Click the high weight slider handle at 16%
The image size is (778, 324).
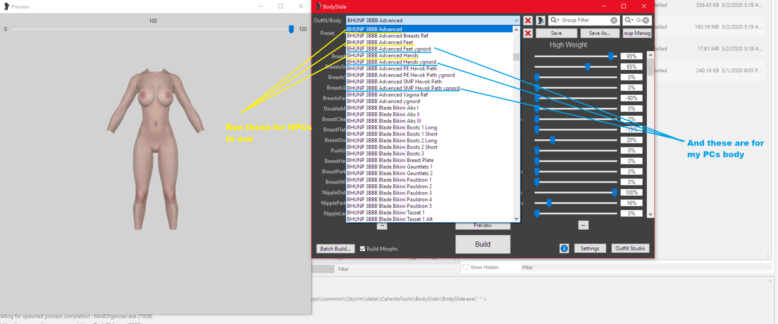[549, 203]
